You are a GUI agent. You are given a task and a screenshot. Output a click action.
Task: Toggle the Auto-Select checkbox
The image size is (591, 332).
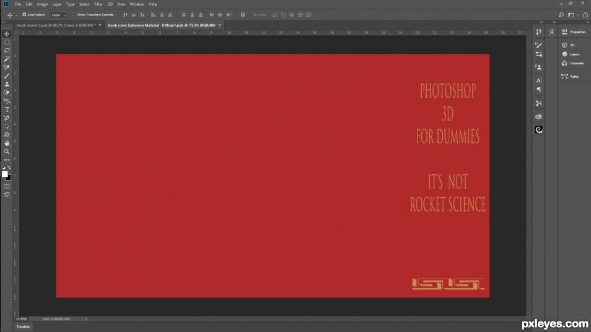pyautogui.click(x=24, y=15)
